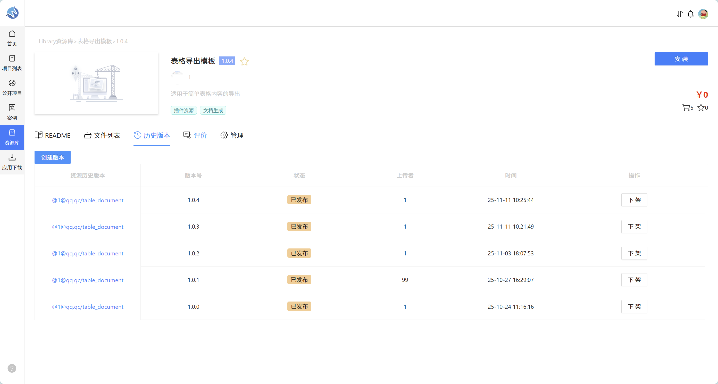This screenshot has width=718, height=384.
Task: Open table_document link for version 1.0.1
Action: 88,280
